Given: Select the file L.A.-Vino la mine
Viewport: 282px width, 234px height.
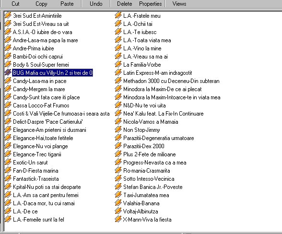Looking at the screenshot, I should 142,48.
